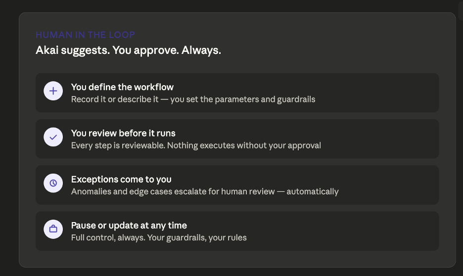
Task: Click the checkmark icon beside 'You review before it runs'
Action: click(53, 137)
